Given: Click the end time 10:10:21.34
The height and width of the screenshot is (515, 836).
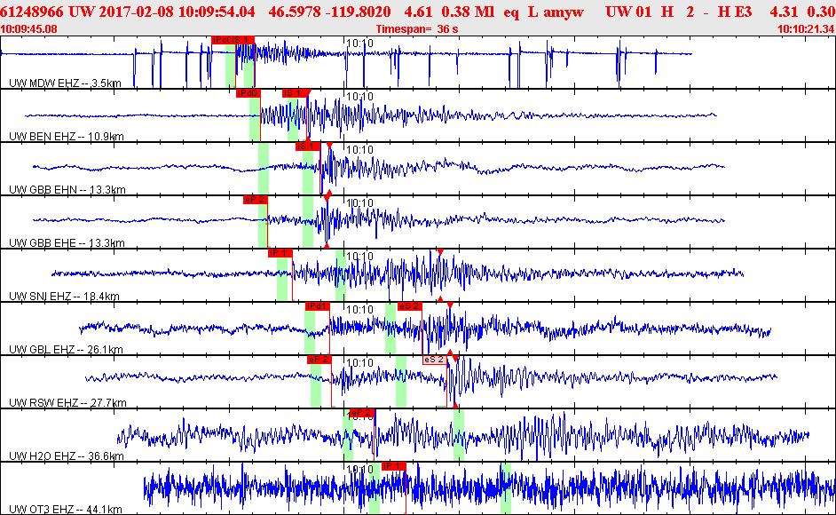Looking at the screenshot, I should 806,28.
